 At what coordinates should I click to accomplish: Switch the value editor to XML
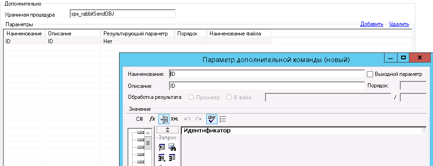click(174, 119)
